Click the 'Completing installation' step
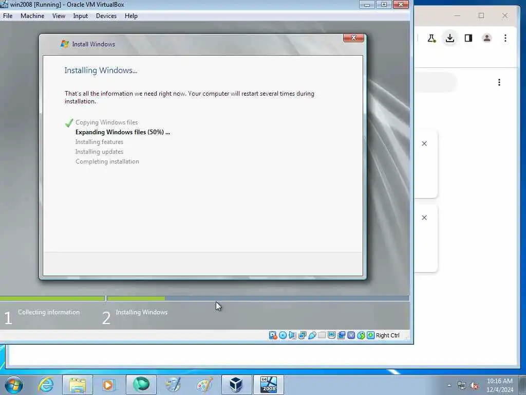The width and height of the screenshot is (526, 395). [x=107, y=161]
